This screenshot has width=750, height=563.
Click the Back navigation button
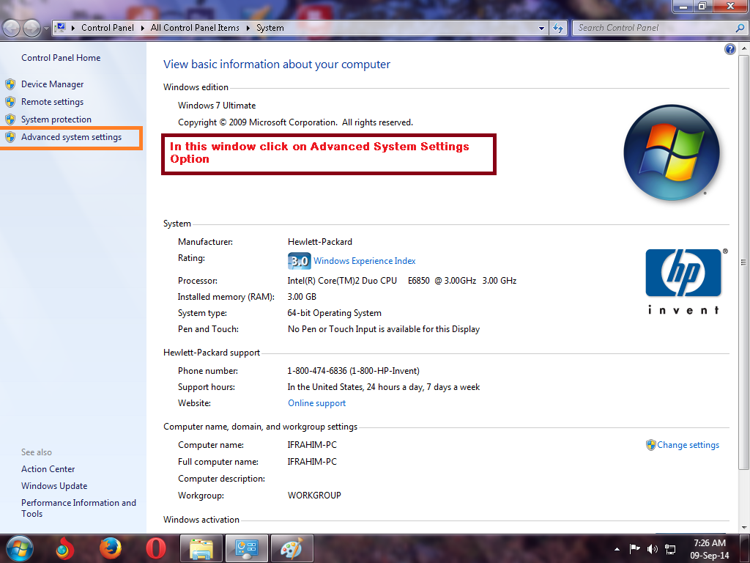click(12, 29)
